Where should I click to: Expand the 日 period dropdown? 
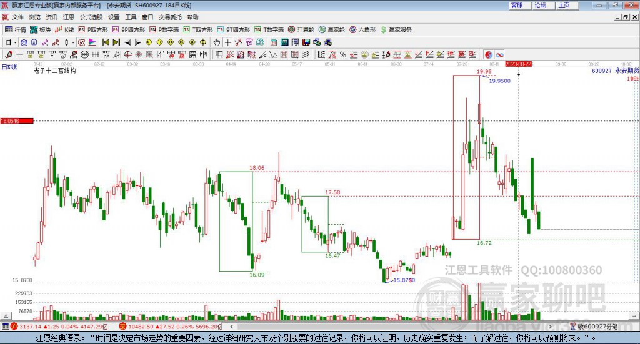click(15, 42)
